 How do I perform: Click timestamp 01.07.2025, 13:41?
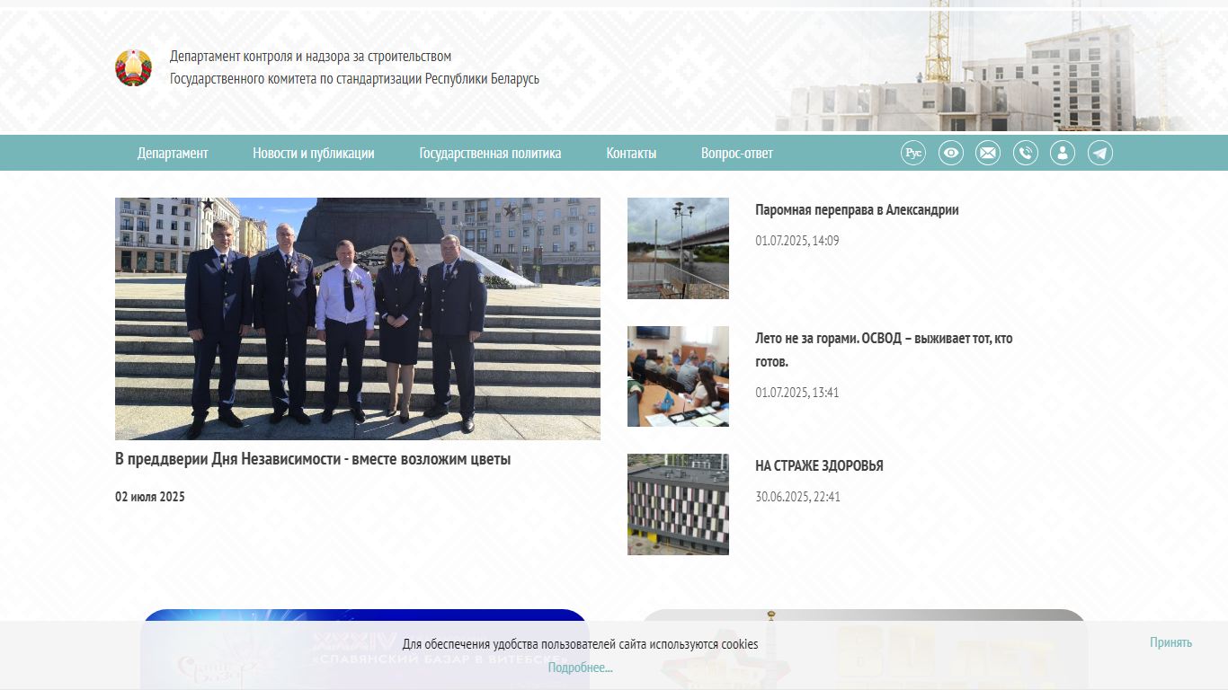797,393
